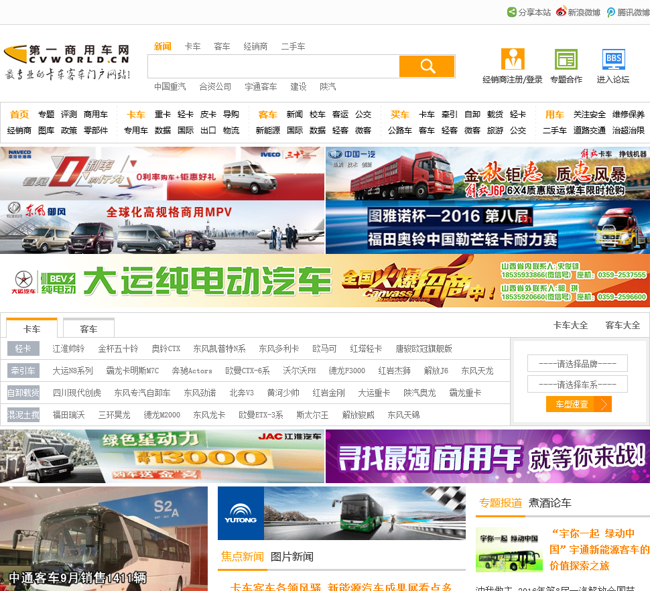Click the orange search magnifier button
Viewport: 650px width, 591px height.
[427, 66]
